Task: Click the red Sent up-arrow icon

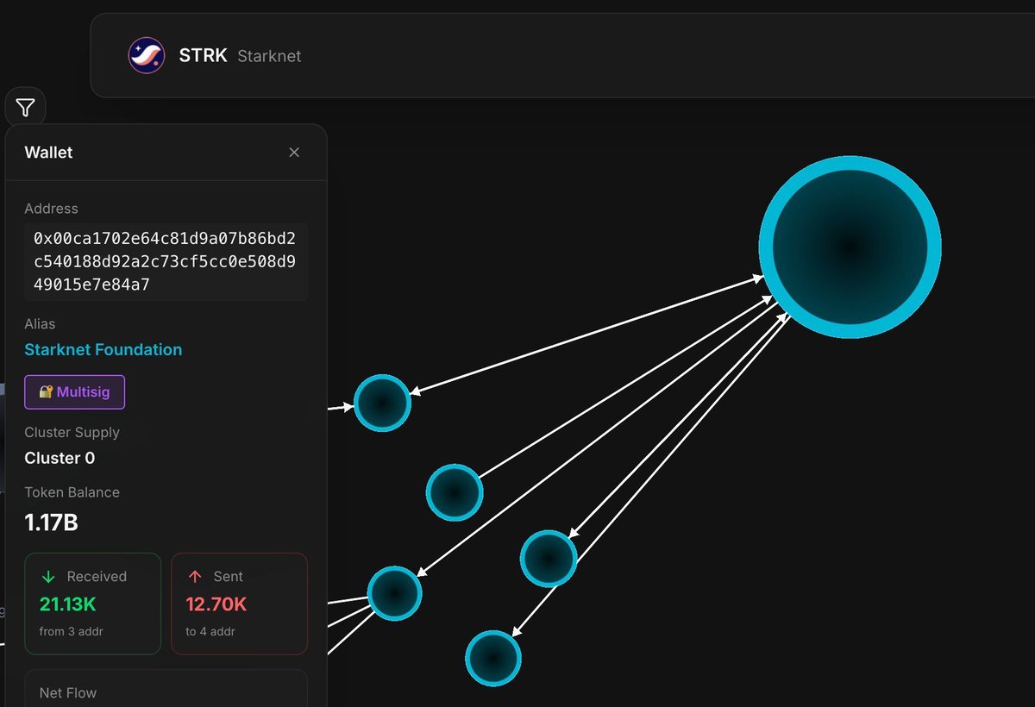Action: pos(195,577)
